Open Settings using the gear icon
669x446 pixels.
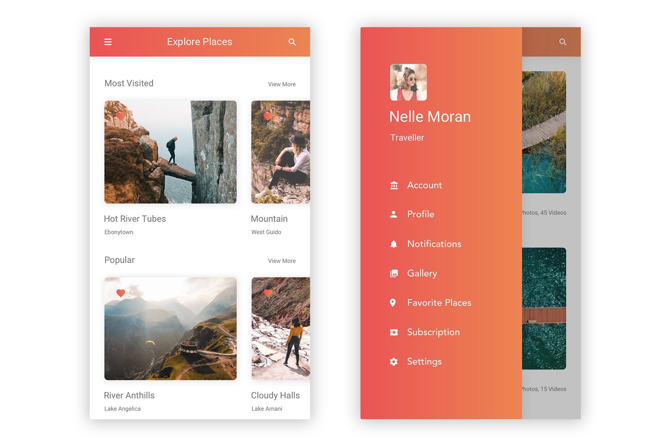pyautogui.click(x=394, y=361)
